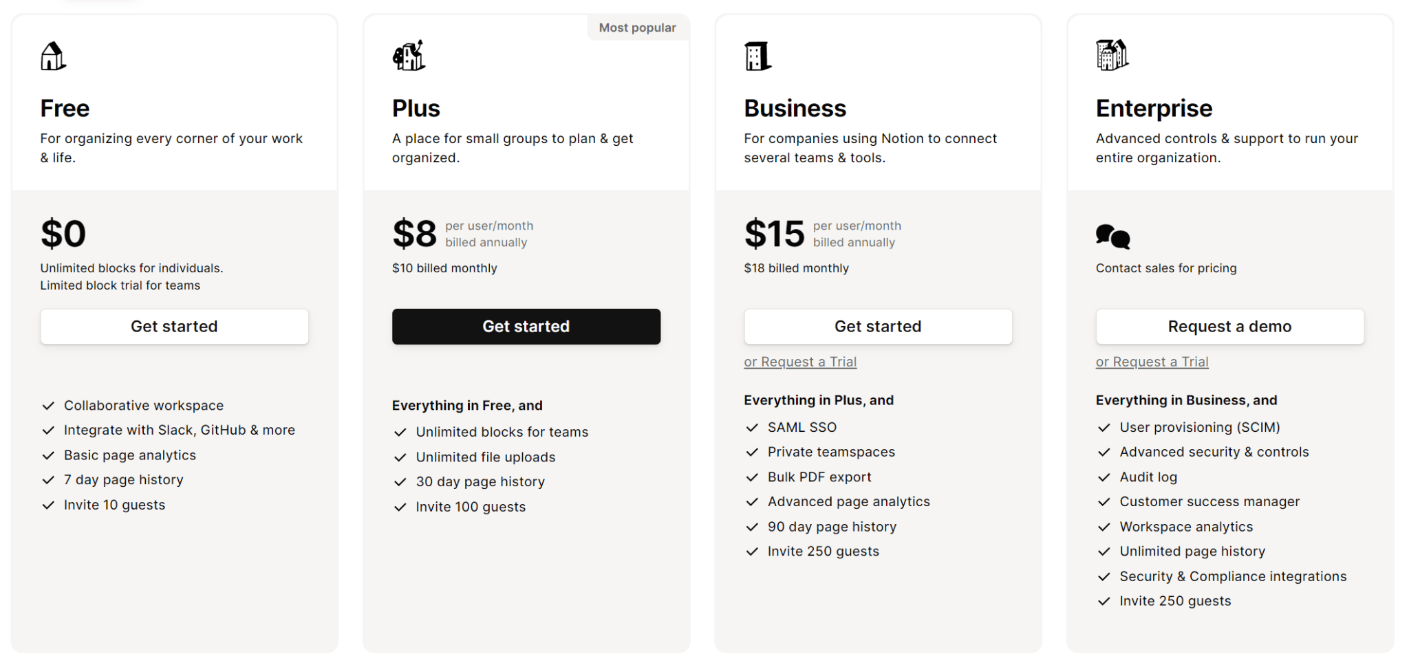This screenshot has height=665, width=1409.
Task: Click the Enterprise plan buildings icon
Action: 1112,55
